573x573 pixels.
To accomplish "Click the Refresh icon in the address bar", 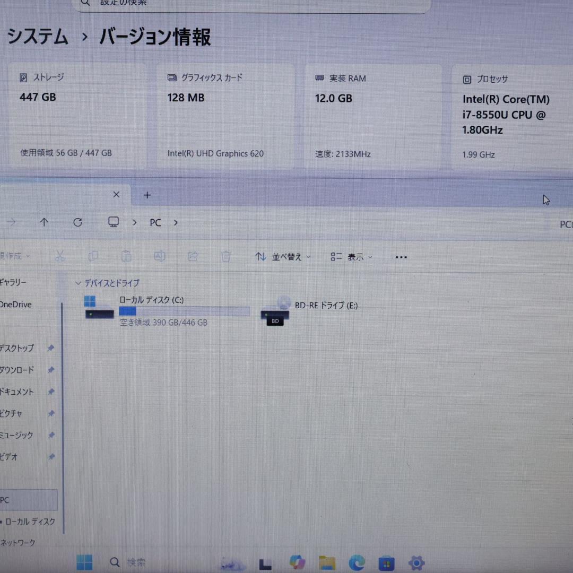I will [77, 222].
